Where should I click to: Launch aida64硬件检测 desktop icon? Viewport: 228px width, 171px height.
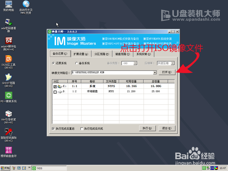(x=9, y=44)
